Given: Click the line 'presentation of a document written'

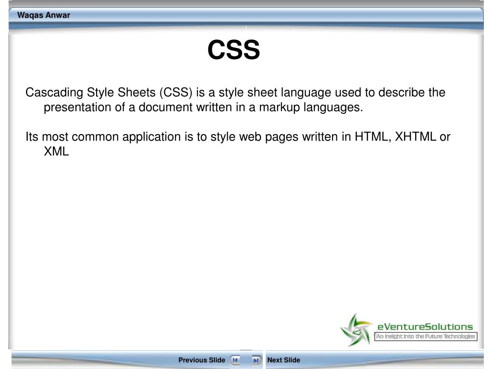Looking at the screenshot, I should tap(203, 107).
